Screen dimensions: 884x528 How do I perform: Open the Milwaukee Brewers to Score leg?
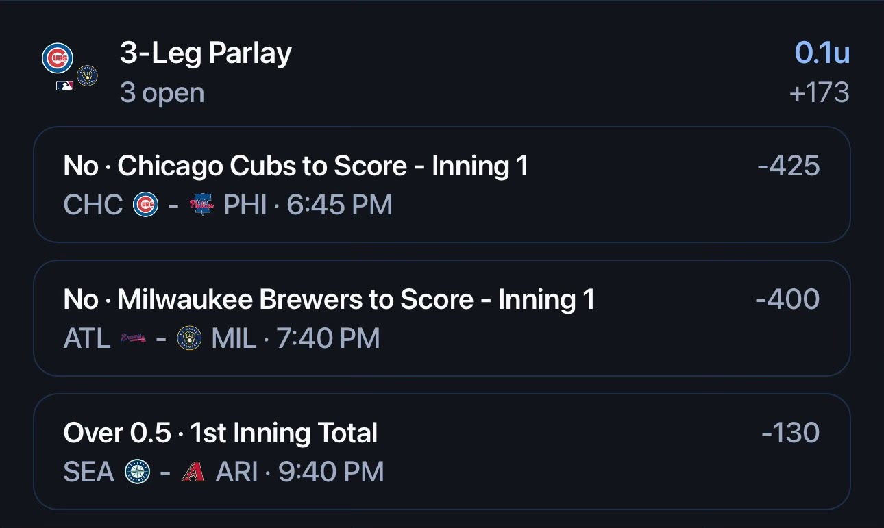(442, 318)
